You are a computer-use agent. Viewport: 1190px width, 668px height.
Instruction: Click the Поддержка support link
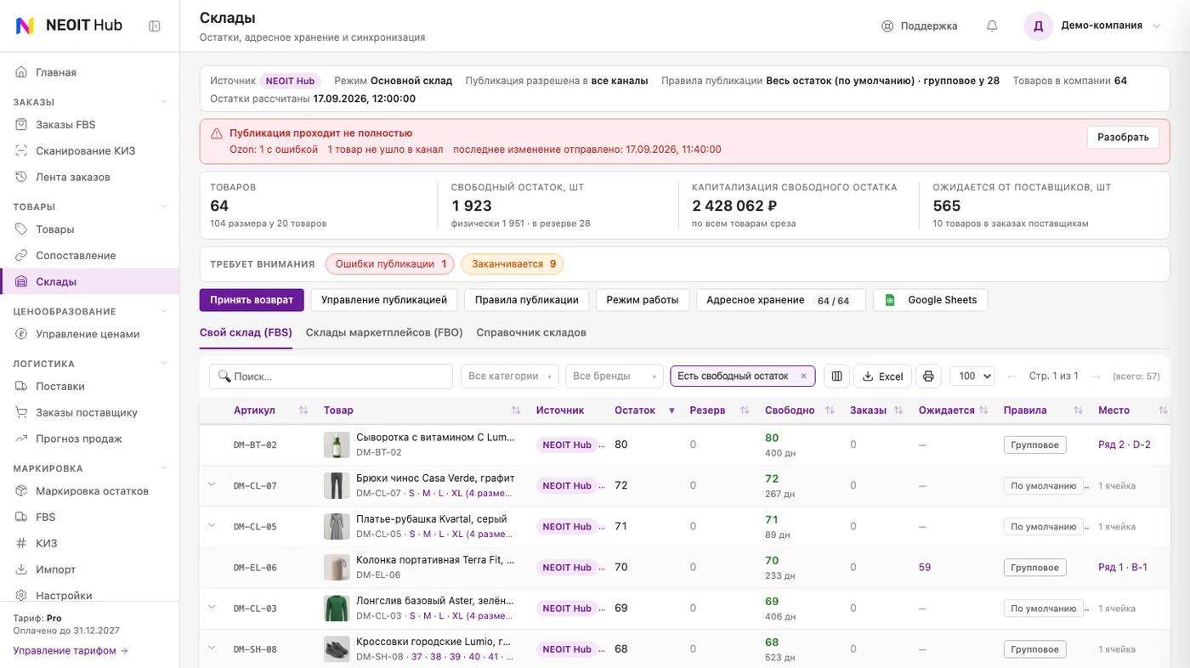920,25
